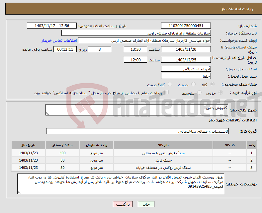Click the quantity 400 cell
The width and height of the screenshot is (262, 213).
click(x=62, y=153)
